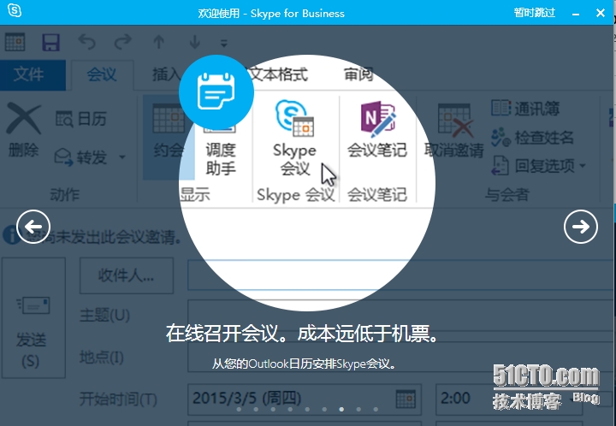Click the 暂时跳过 skip link
Screen dimensions: 616x426
(x=534, y=13)
